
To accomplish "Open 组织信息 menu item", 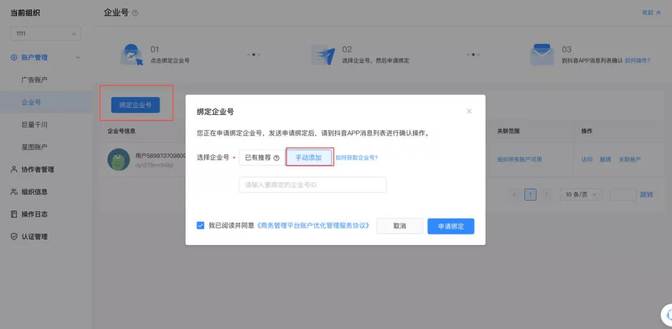I will (x=35, y=192).
